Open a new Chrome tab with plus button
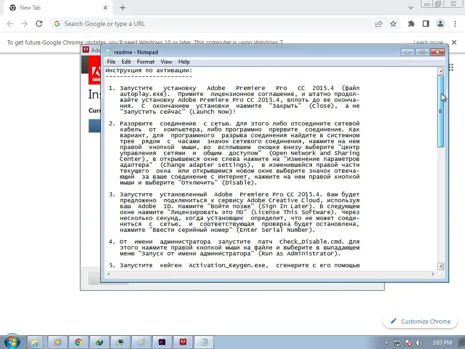The height and width of the screenshot is (349, 465). (x=123, y=8)
